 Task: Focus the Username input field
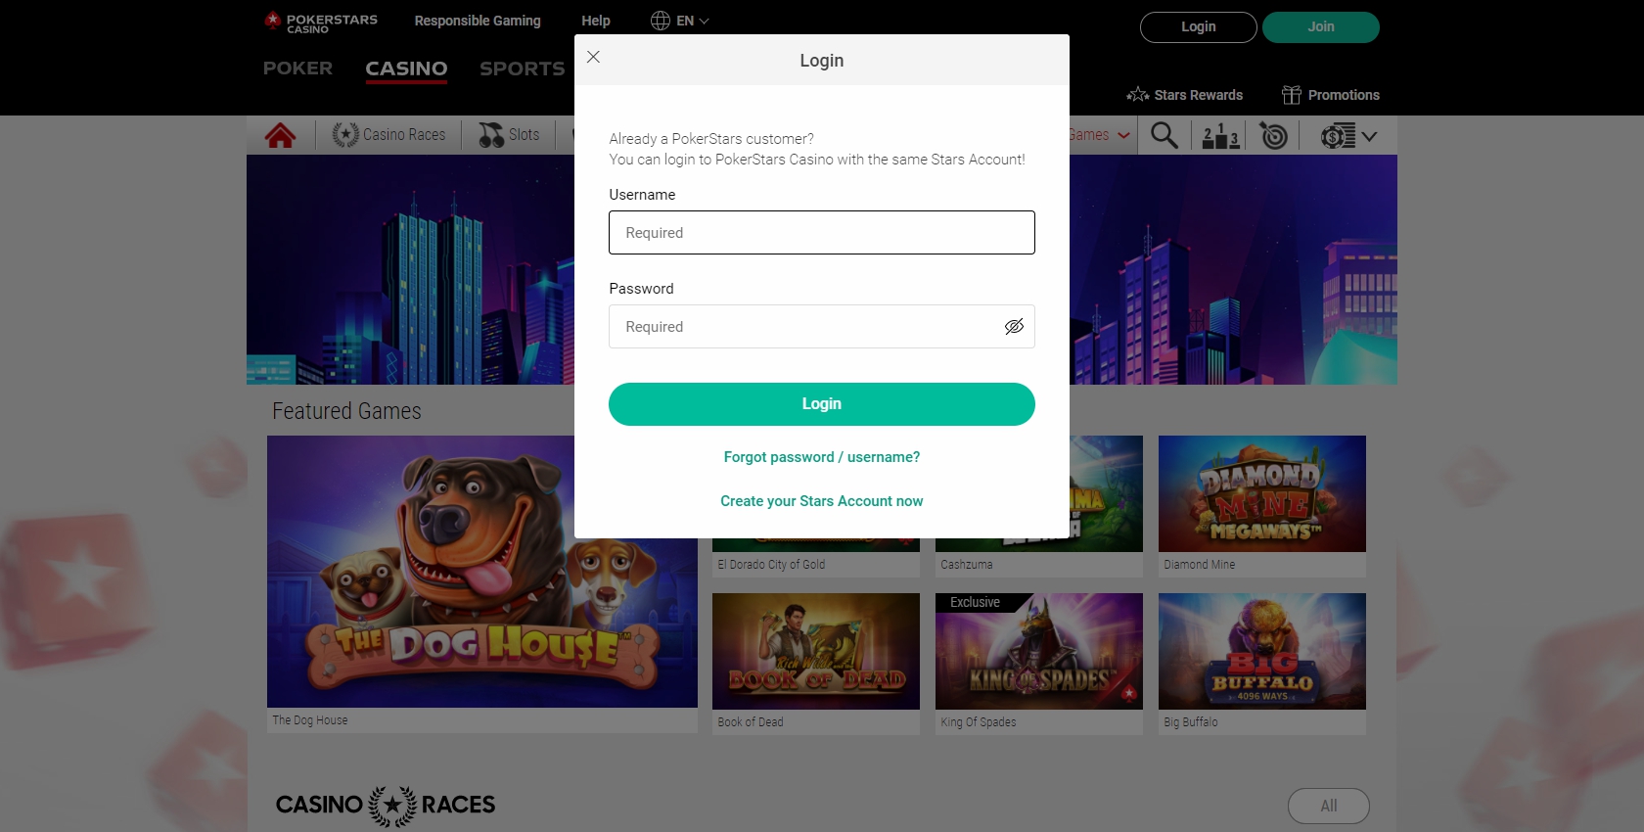[821, 233]
